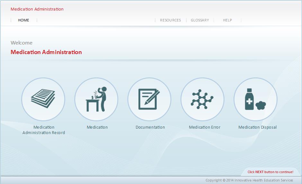Open the Medication Error text label
The height and width of the screenshot is (184, 302).
pos(205,127)
